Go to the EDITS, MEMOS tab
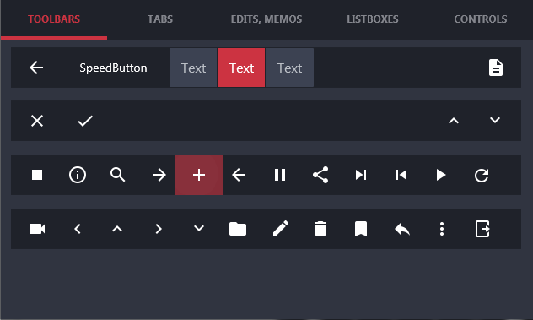 click(266, 19)
